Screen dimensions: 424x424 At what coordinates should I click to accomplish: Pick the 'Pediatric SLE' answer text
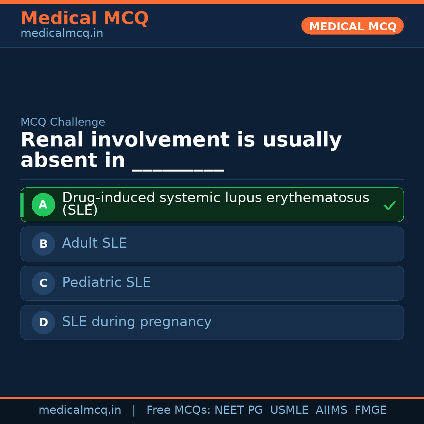click(106, 283)
